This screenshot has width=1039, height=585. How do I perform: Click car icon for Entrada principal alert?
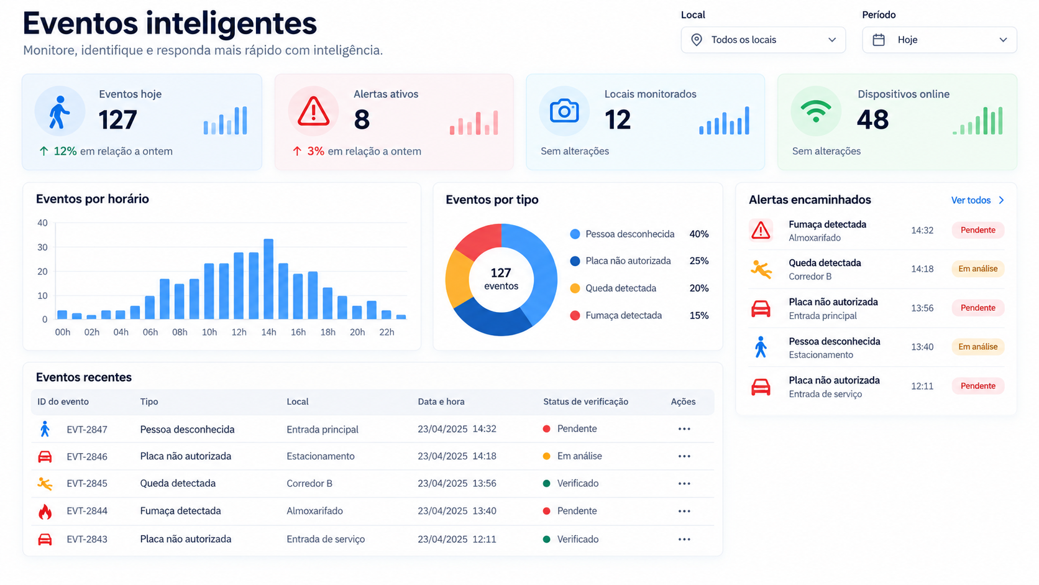point(761,308)
